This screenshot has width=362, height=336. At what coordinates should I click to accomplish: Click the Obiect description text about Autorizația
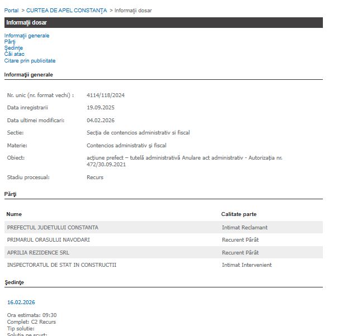pyautogui.click(x=184, y=161)
